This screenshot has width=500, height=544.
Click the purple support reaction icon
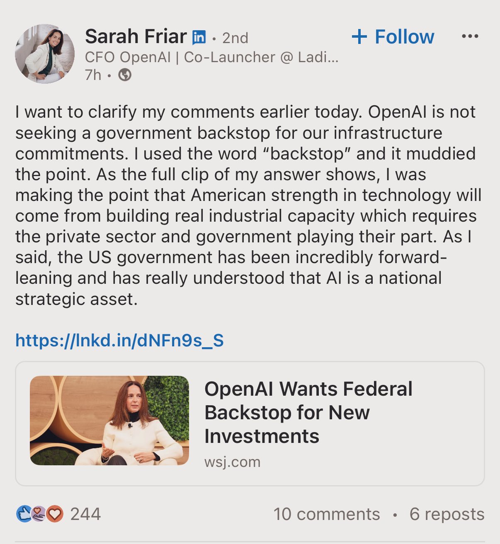(x=39, y=514)
